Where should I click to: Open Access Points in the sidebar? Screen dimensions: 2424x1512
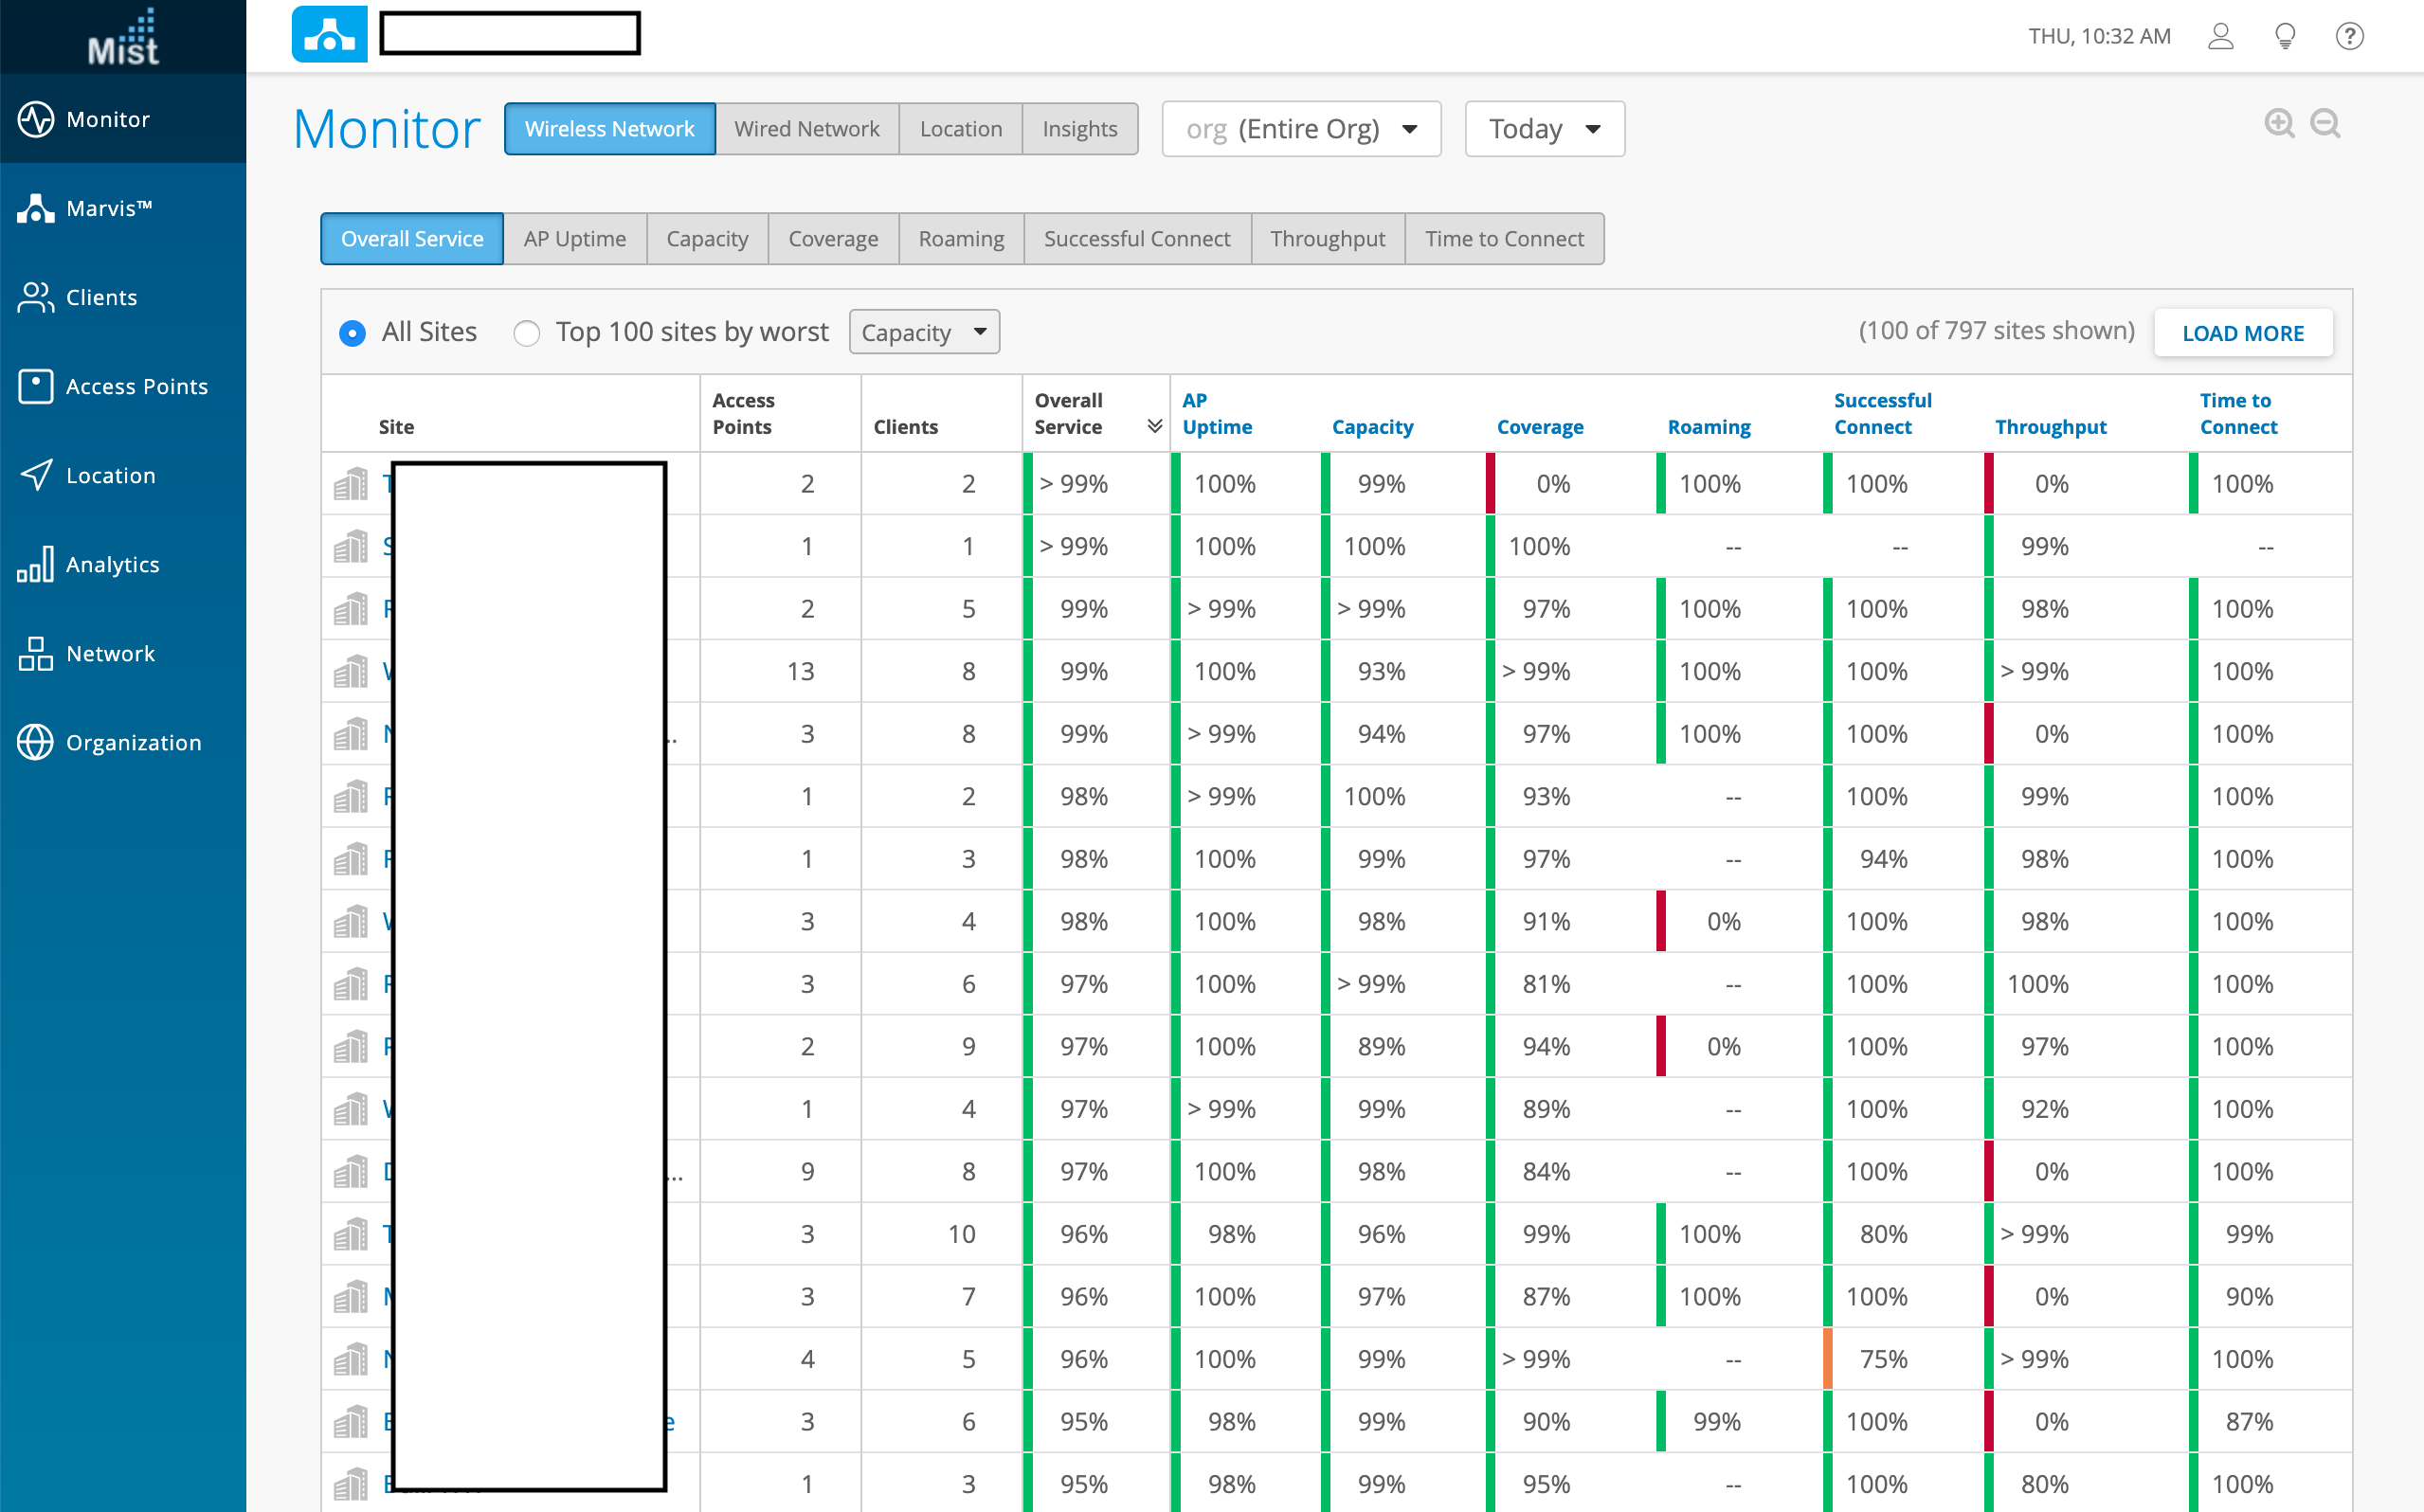point(136,386)
